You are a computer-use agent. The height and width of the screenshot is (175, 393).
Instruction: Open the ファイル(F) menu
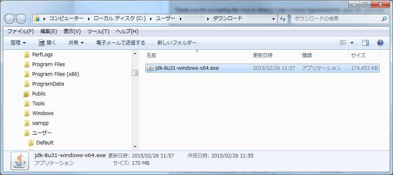pos(20,31)
